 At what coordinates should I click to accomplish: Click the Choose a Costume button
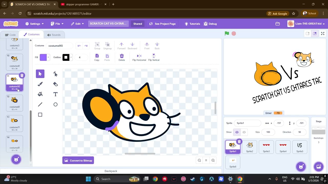[16, 159]
